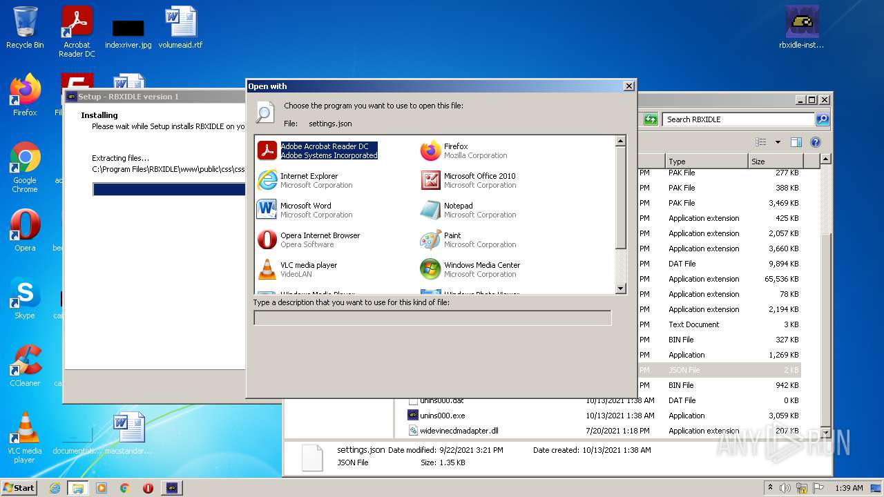Viewport: 884px width, 497px height.
Task: Click the RBXIDLE setup taskbar button
Action: point(172,488)
